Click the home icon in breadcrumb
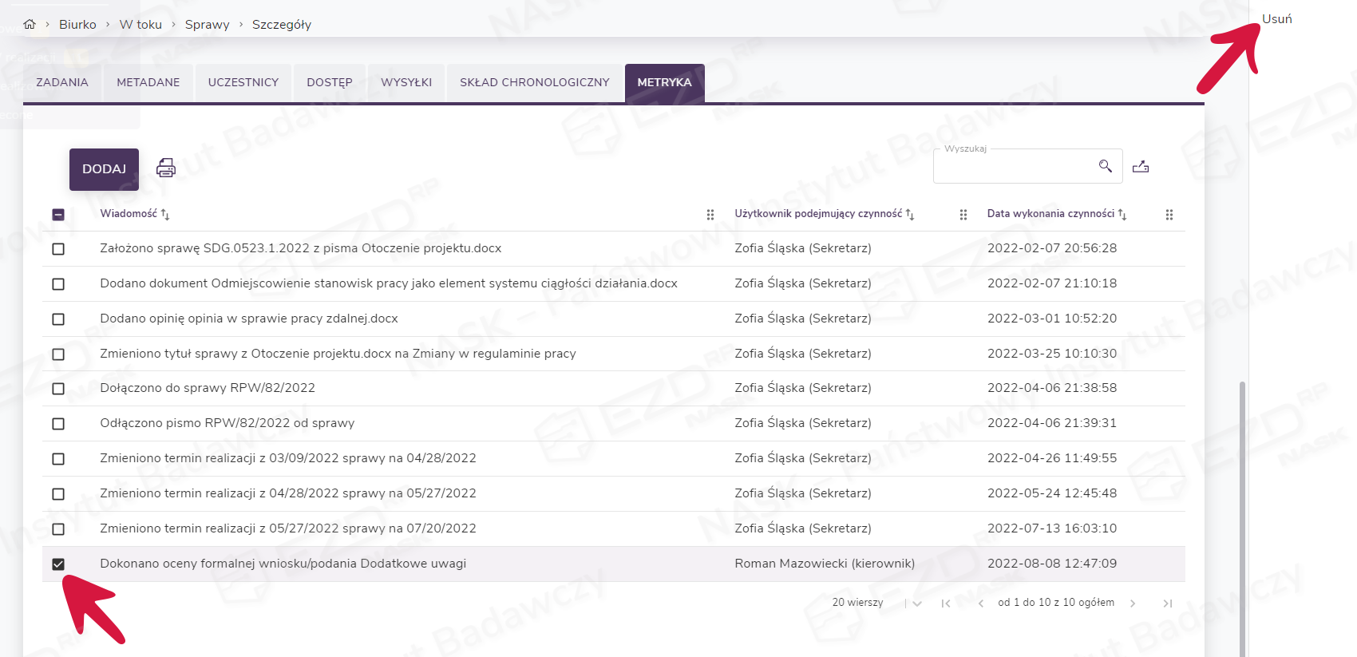This screenshot has height=657, width=1357. [x=30, y=24]
